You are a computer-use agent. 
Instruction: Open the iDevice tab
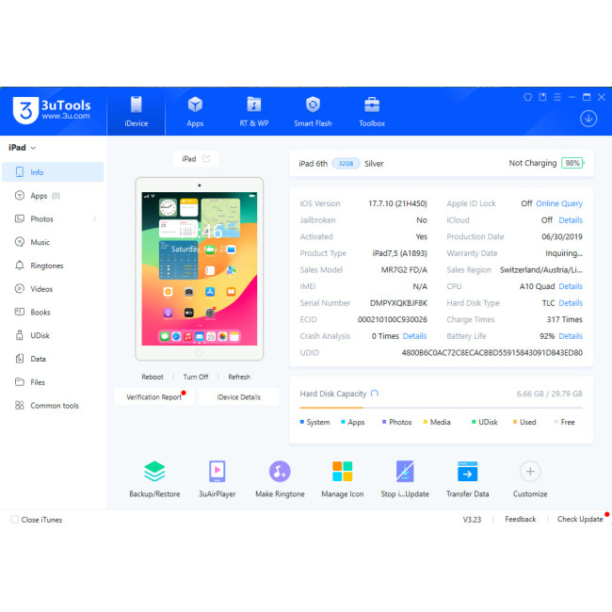tap(137, 112)
